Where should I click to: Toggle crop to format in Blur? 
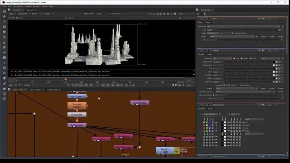[232, 33]
